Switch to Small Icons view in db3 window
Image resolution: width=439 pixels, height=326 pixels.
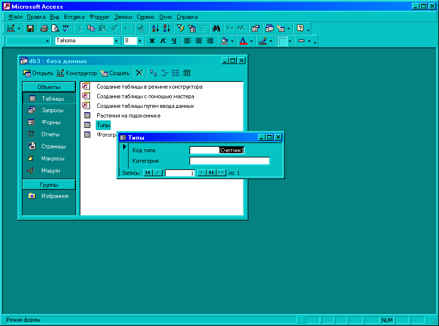(165, 73)
